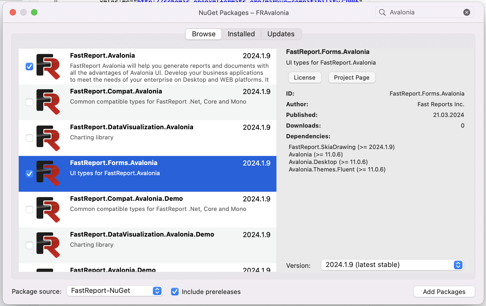Click the FastReport.SkiaDrawing dependency entry
This screenshot has height=306, width=486.
(342, 147)
